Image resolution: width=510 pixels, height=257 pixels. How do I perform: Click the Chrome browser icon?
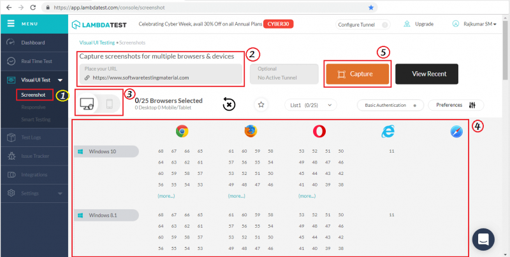click(182, 132)
